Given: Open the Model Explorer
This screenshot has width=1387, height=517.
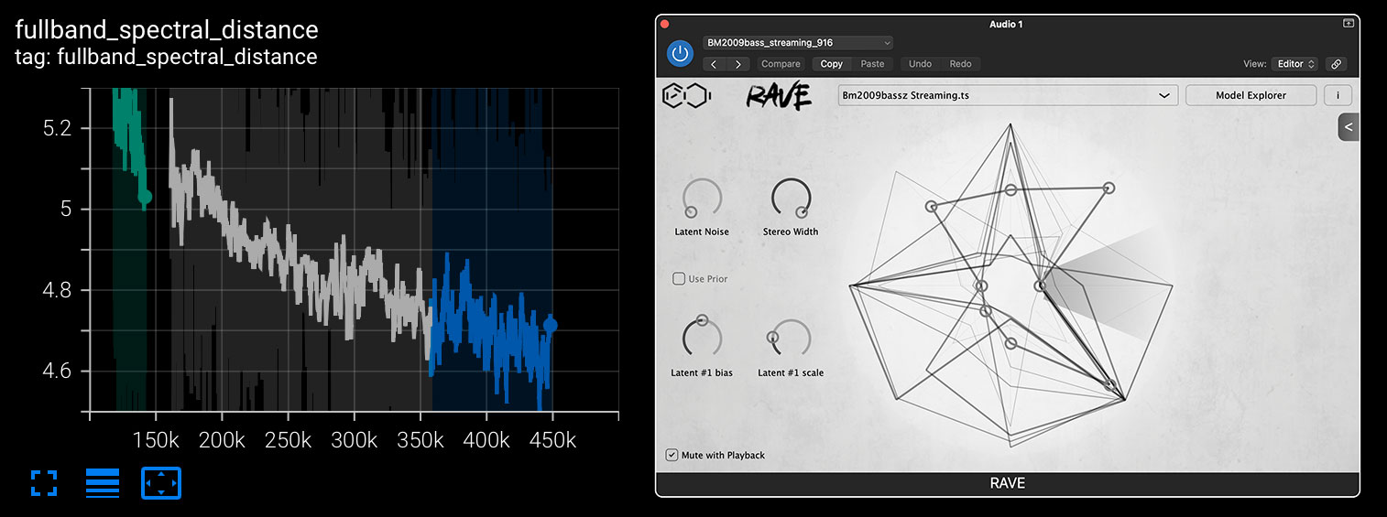Looking at the screenshot, I should (1250, 95).
